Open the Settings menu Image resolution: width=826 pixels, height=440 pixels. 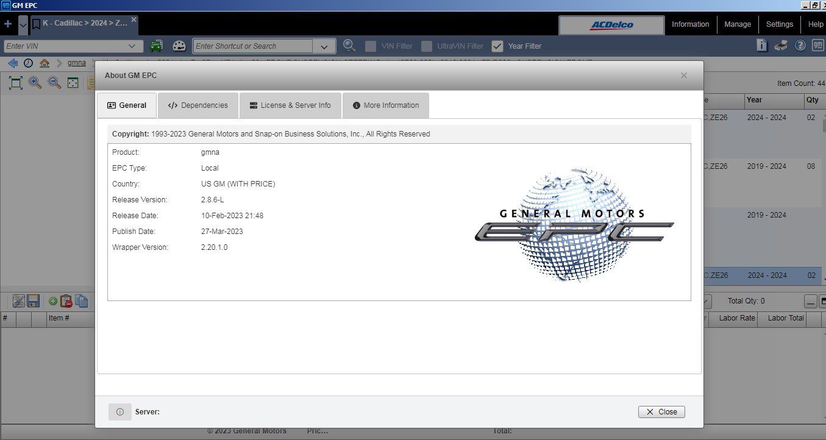coord(780,24)
